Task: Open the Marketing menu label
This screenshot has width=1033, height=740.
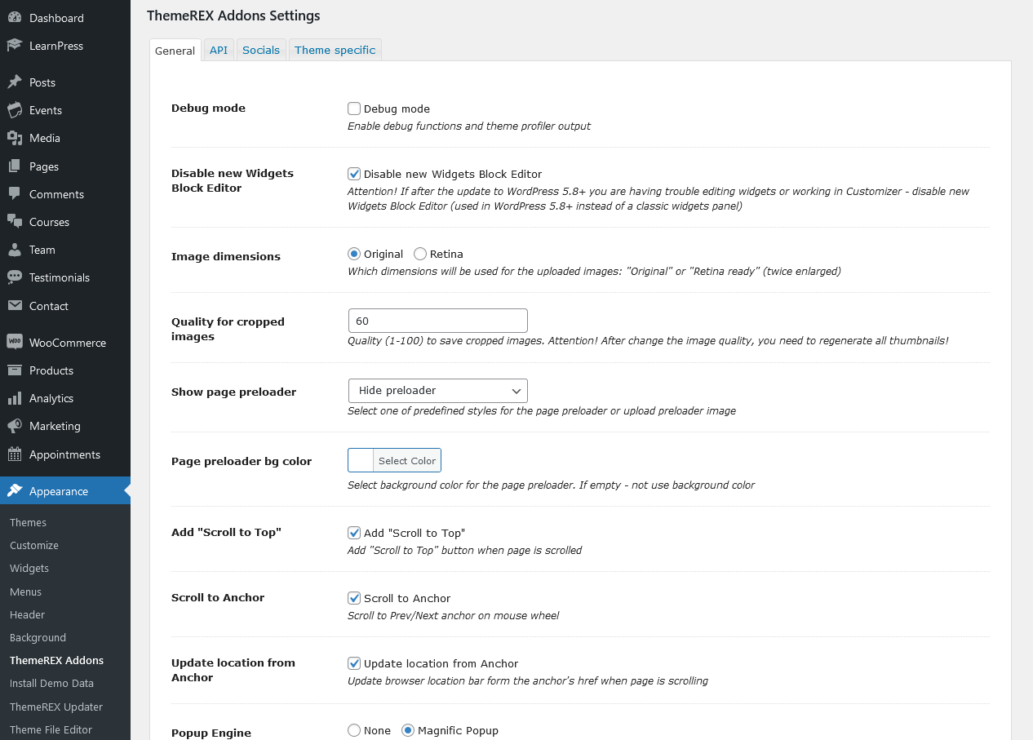Action: (55, 426)
